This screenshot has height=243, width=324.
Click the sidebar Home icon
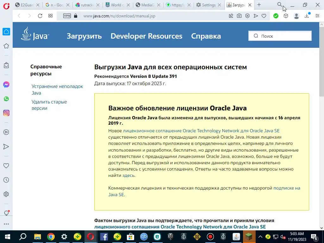click(x=6, y=32)
